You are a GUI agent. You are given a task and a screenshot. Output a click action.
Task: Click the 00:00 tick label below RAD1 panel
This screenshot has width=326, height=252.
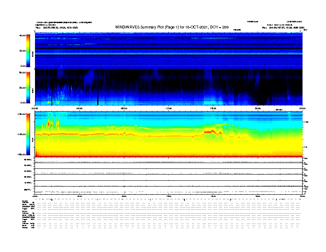[x=35, y=108]
